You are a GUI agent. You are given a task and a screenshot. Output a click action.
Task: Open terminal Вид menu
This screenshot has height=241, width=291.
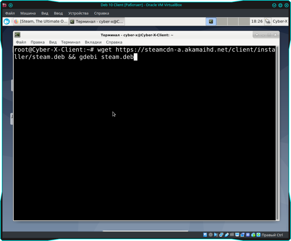53,42
